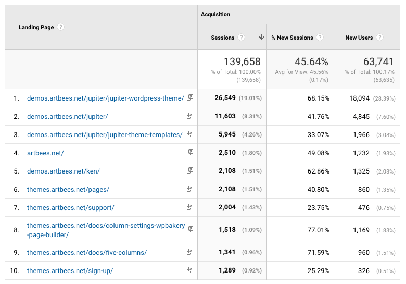Select sessions value 1,518
Screen dimensions: 406x284
click(227, 230)
